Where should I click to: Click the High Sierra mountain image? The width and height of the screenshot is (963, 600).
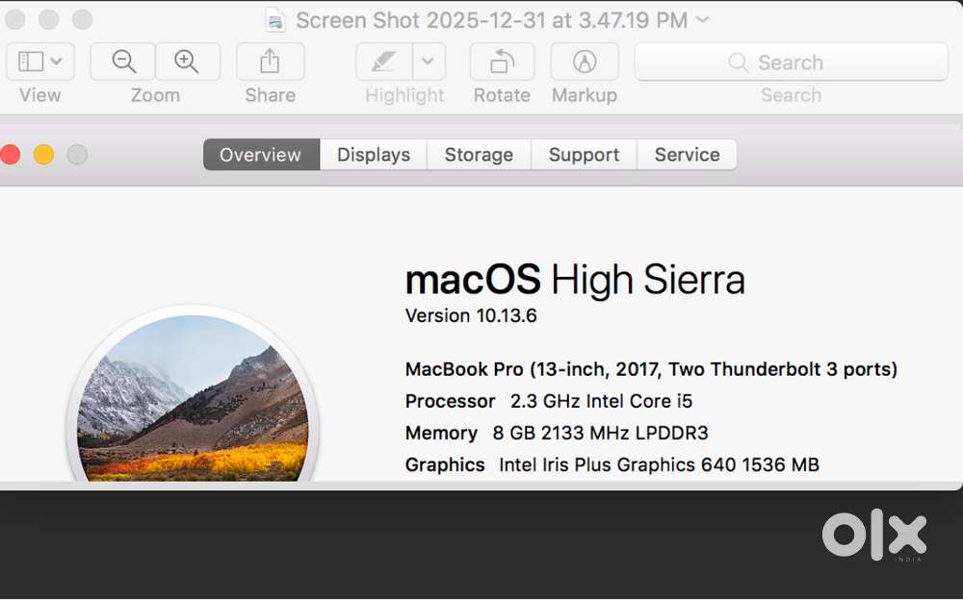tap(193, 404)
